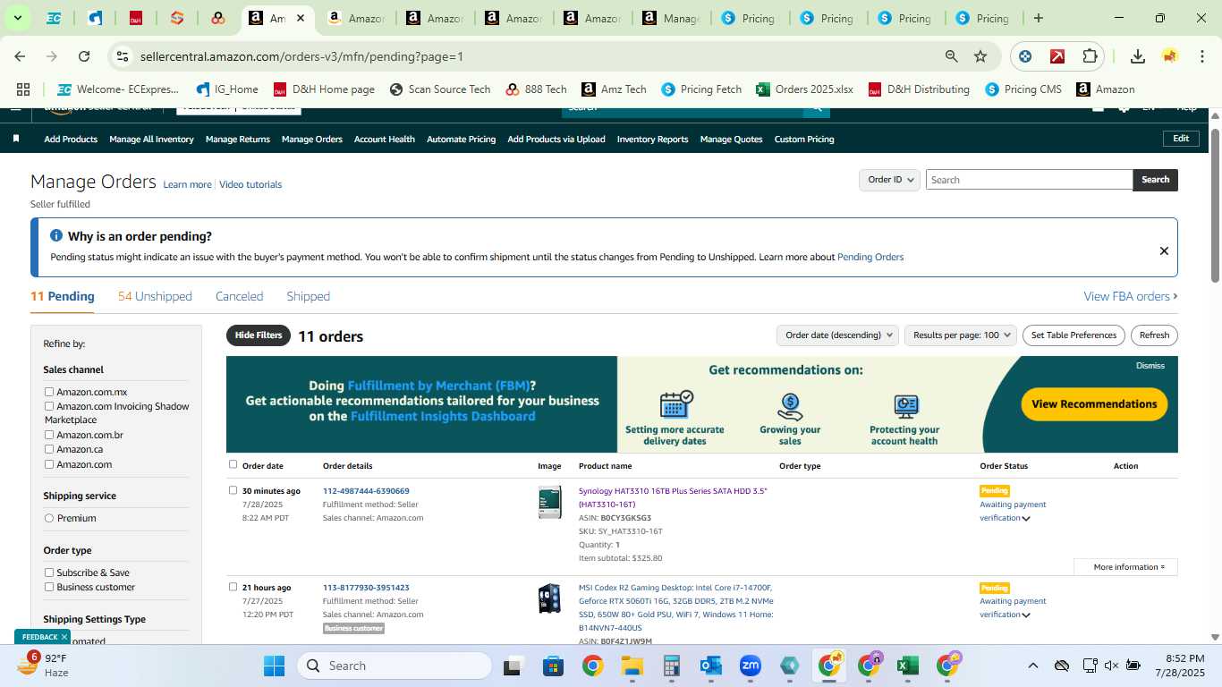Switch to the Shipped tab

coord(308,296)
